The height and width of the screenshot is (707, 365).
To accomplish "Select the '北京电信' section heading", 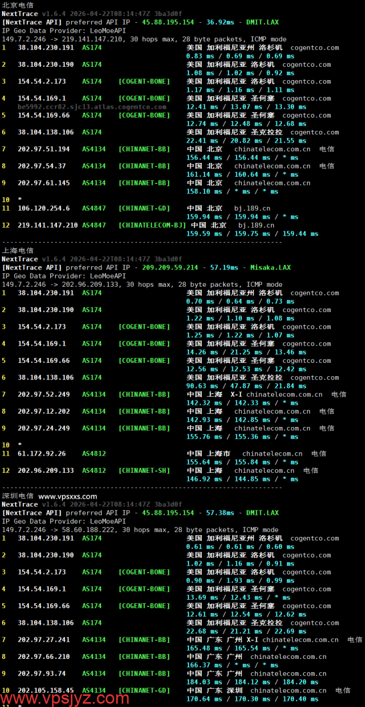I will click(x=18, y=4).
